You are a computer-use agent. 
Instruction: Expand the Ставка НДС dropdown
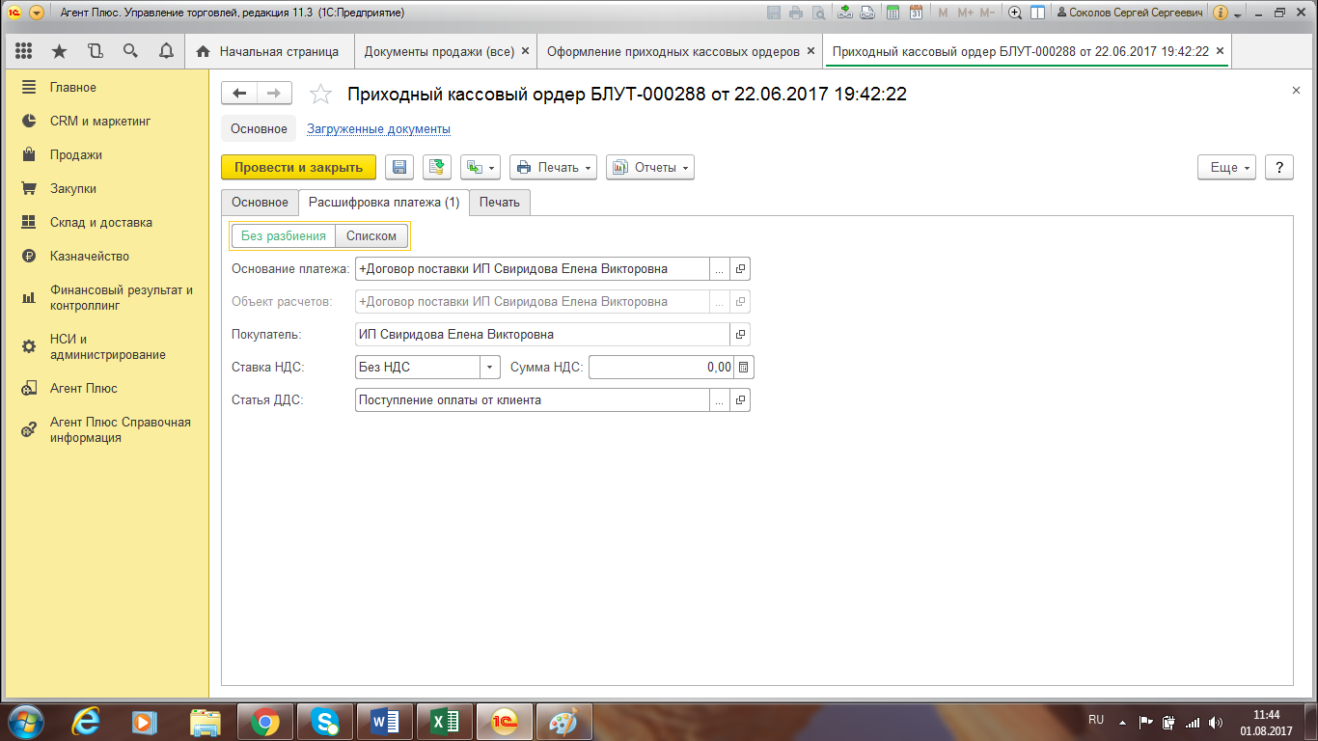490,367
